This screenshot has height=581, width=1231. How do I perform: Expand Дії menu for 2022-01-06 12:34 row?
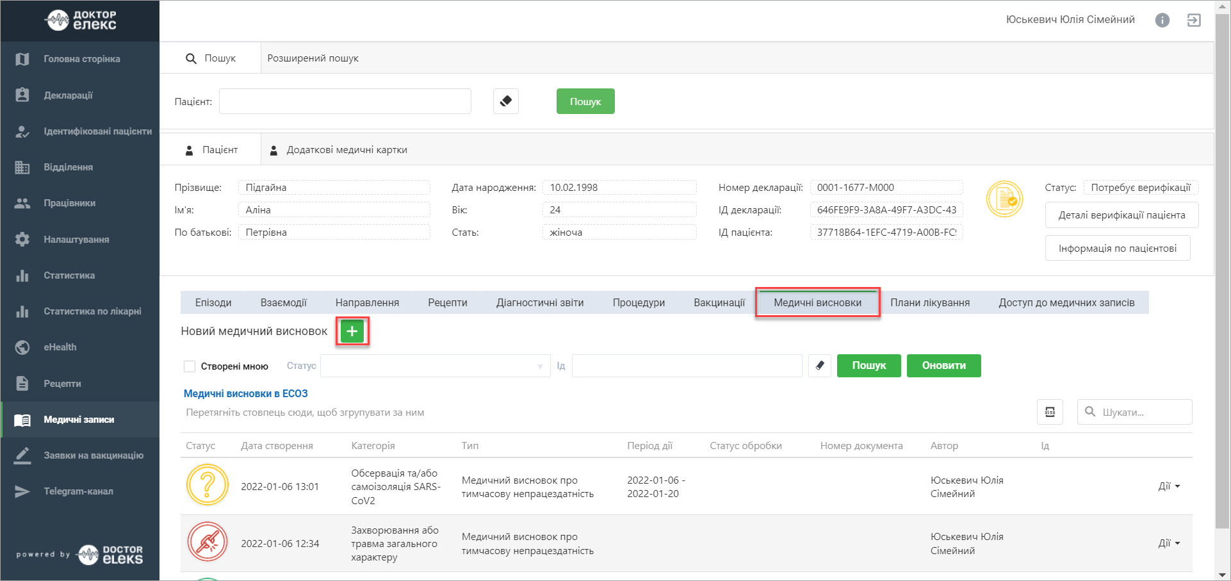(1169, 543)
